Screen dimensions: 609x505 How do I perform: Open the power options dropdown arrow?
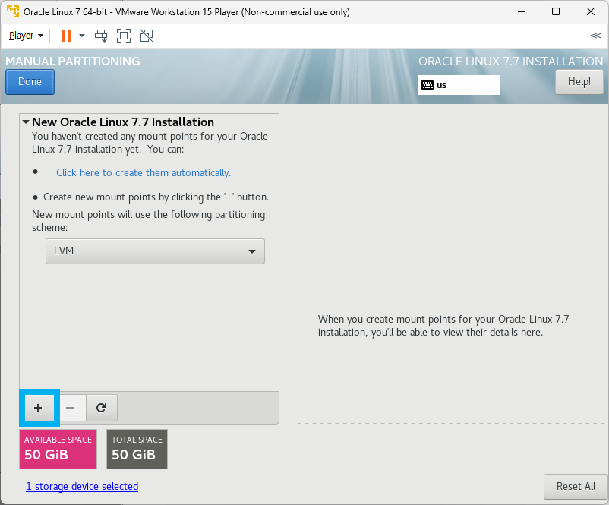(81, 36)
